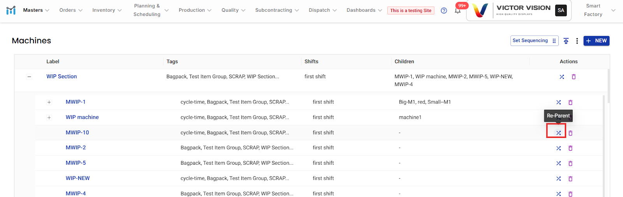Delete the WIP Section machine row
This screenshot has width=623, height=197.
(574, 77)
